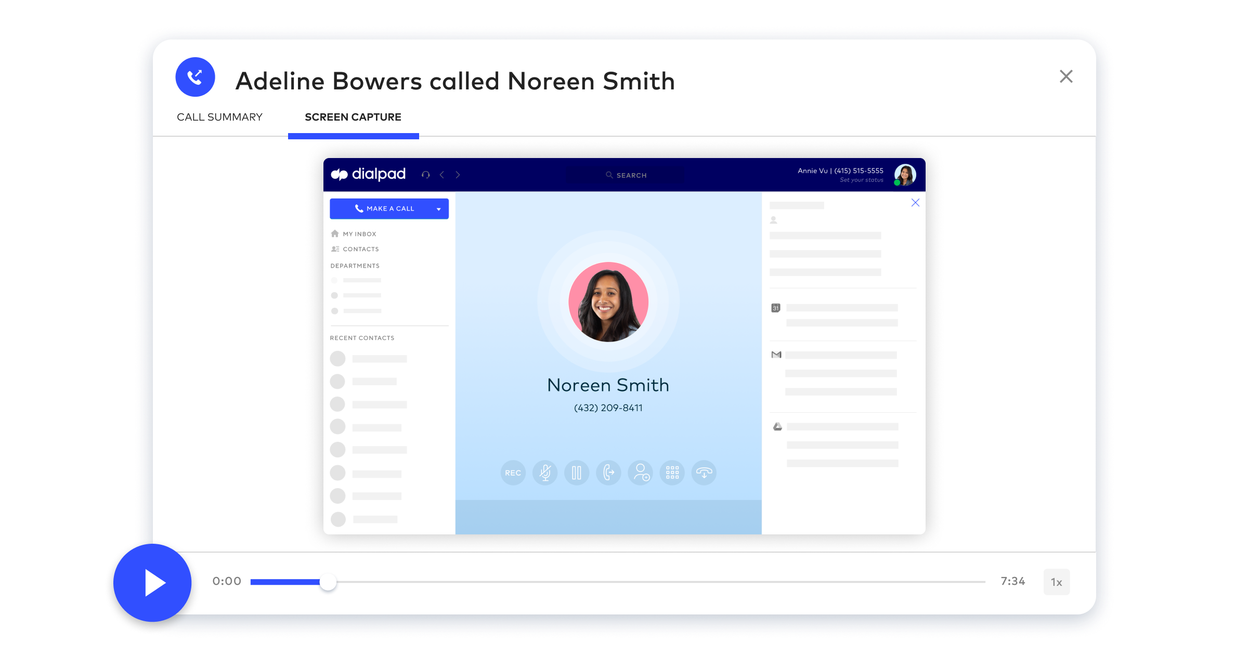
Task: Expand DEPARTMENTS section in sidebar
Action: 355,266
